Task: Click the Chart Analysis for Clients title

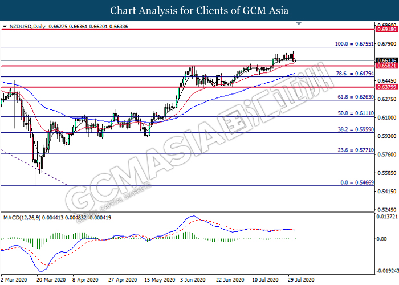Action: [199, 11]
